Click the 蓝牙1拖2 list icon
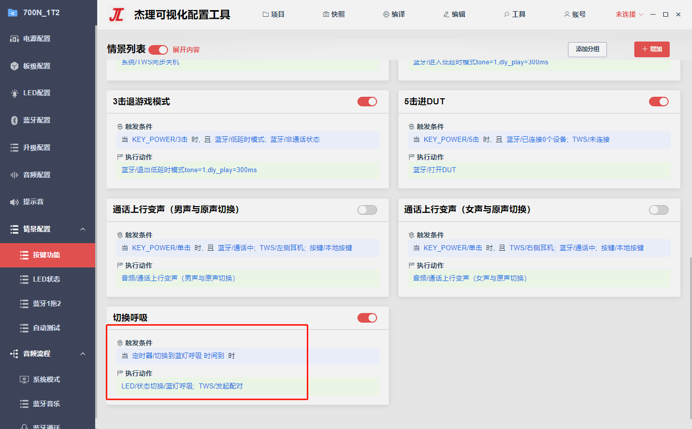The height and width of the screenshot is (429, 692). pyautogui.click(x=24, y=303)
